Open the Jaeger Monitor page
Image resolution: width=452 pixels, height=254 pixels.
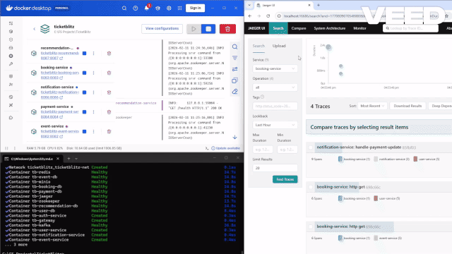359,28
